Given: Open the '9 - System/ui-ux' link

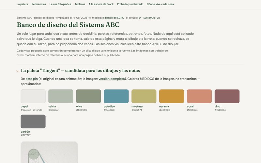Looking at the screenshot, I should tap(149, 18).
